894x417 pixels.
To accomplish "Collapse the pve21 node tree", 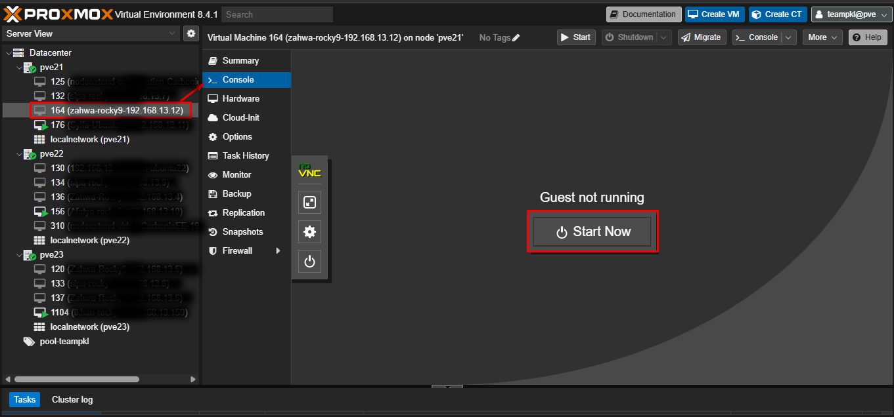I will (x=19, y=68).
